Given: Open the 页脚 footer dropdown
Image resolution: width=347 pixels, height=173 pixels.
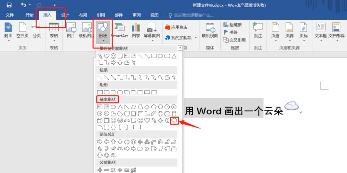Looking at the screenshot, I should [x=289, y=32].
